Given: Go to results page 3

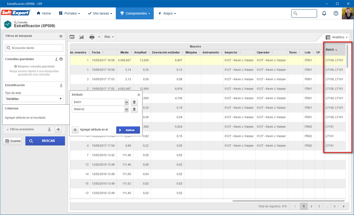Looking at the screenshot, I should click(x=319, y=206).
